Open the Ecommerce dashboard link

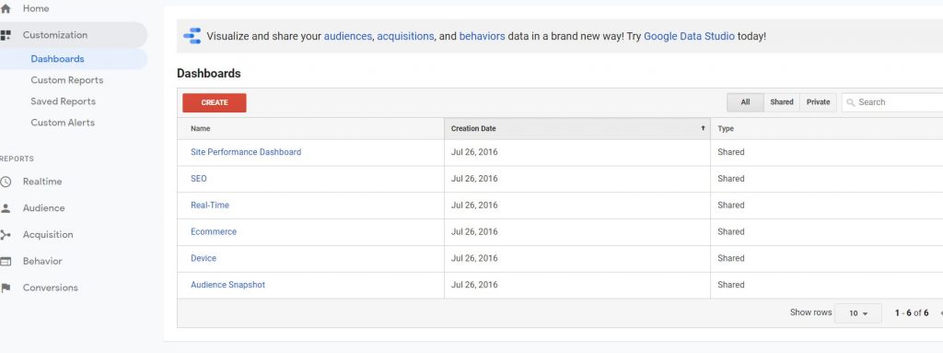click(x=214, y=231)
